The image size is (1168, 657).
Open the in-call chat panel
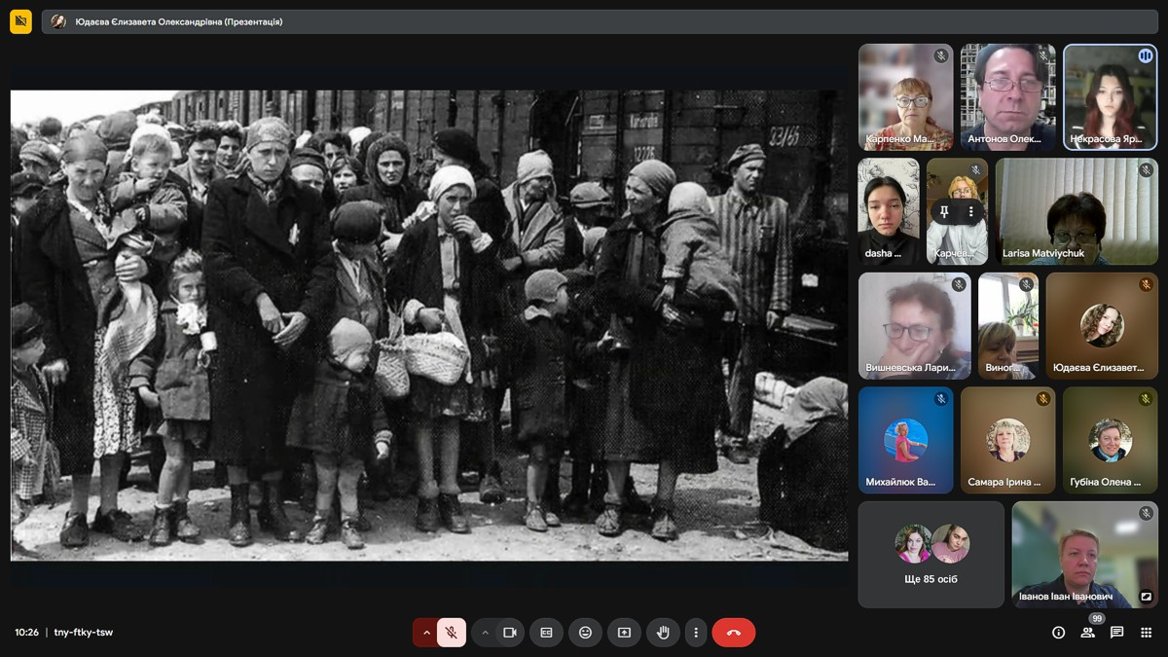click(1117, 633)
